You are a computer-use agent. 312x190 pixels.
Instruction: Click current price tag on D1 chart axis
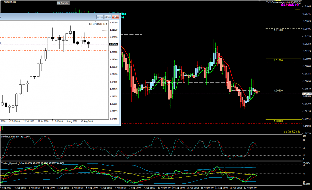point(114,44)
